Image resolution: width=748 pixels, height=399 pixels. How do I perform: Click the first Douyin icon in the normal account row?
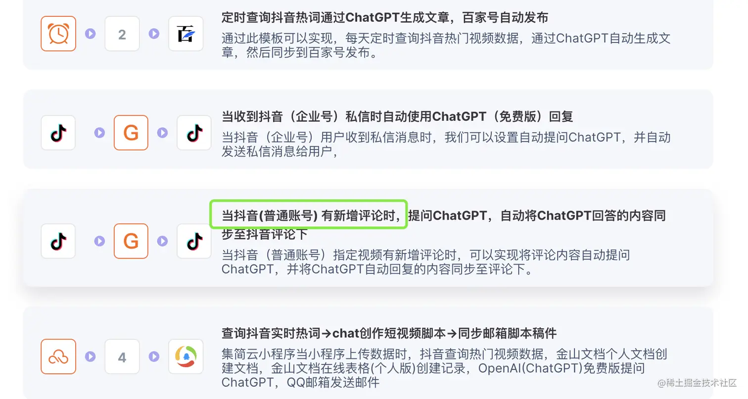point(58,241)
